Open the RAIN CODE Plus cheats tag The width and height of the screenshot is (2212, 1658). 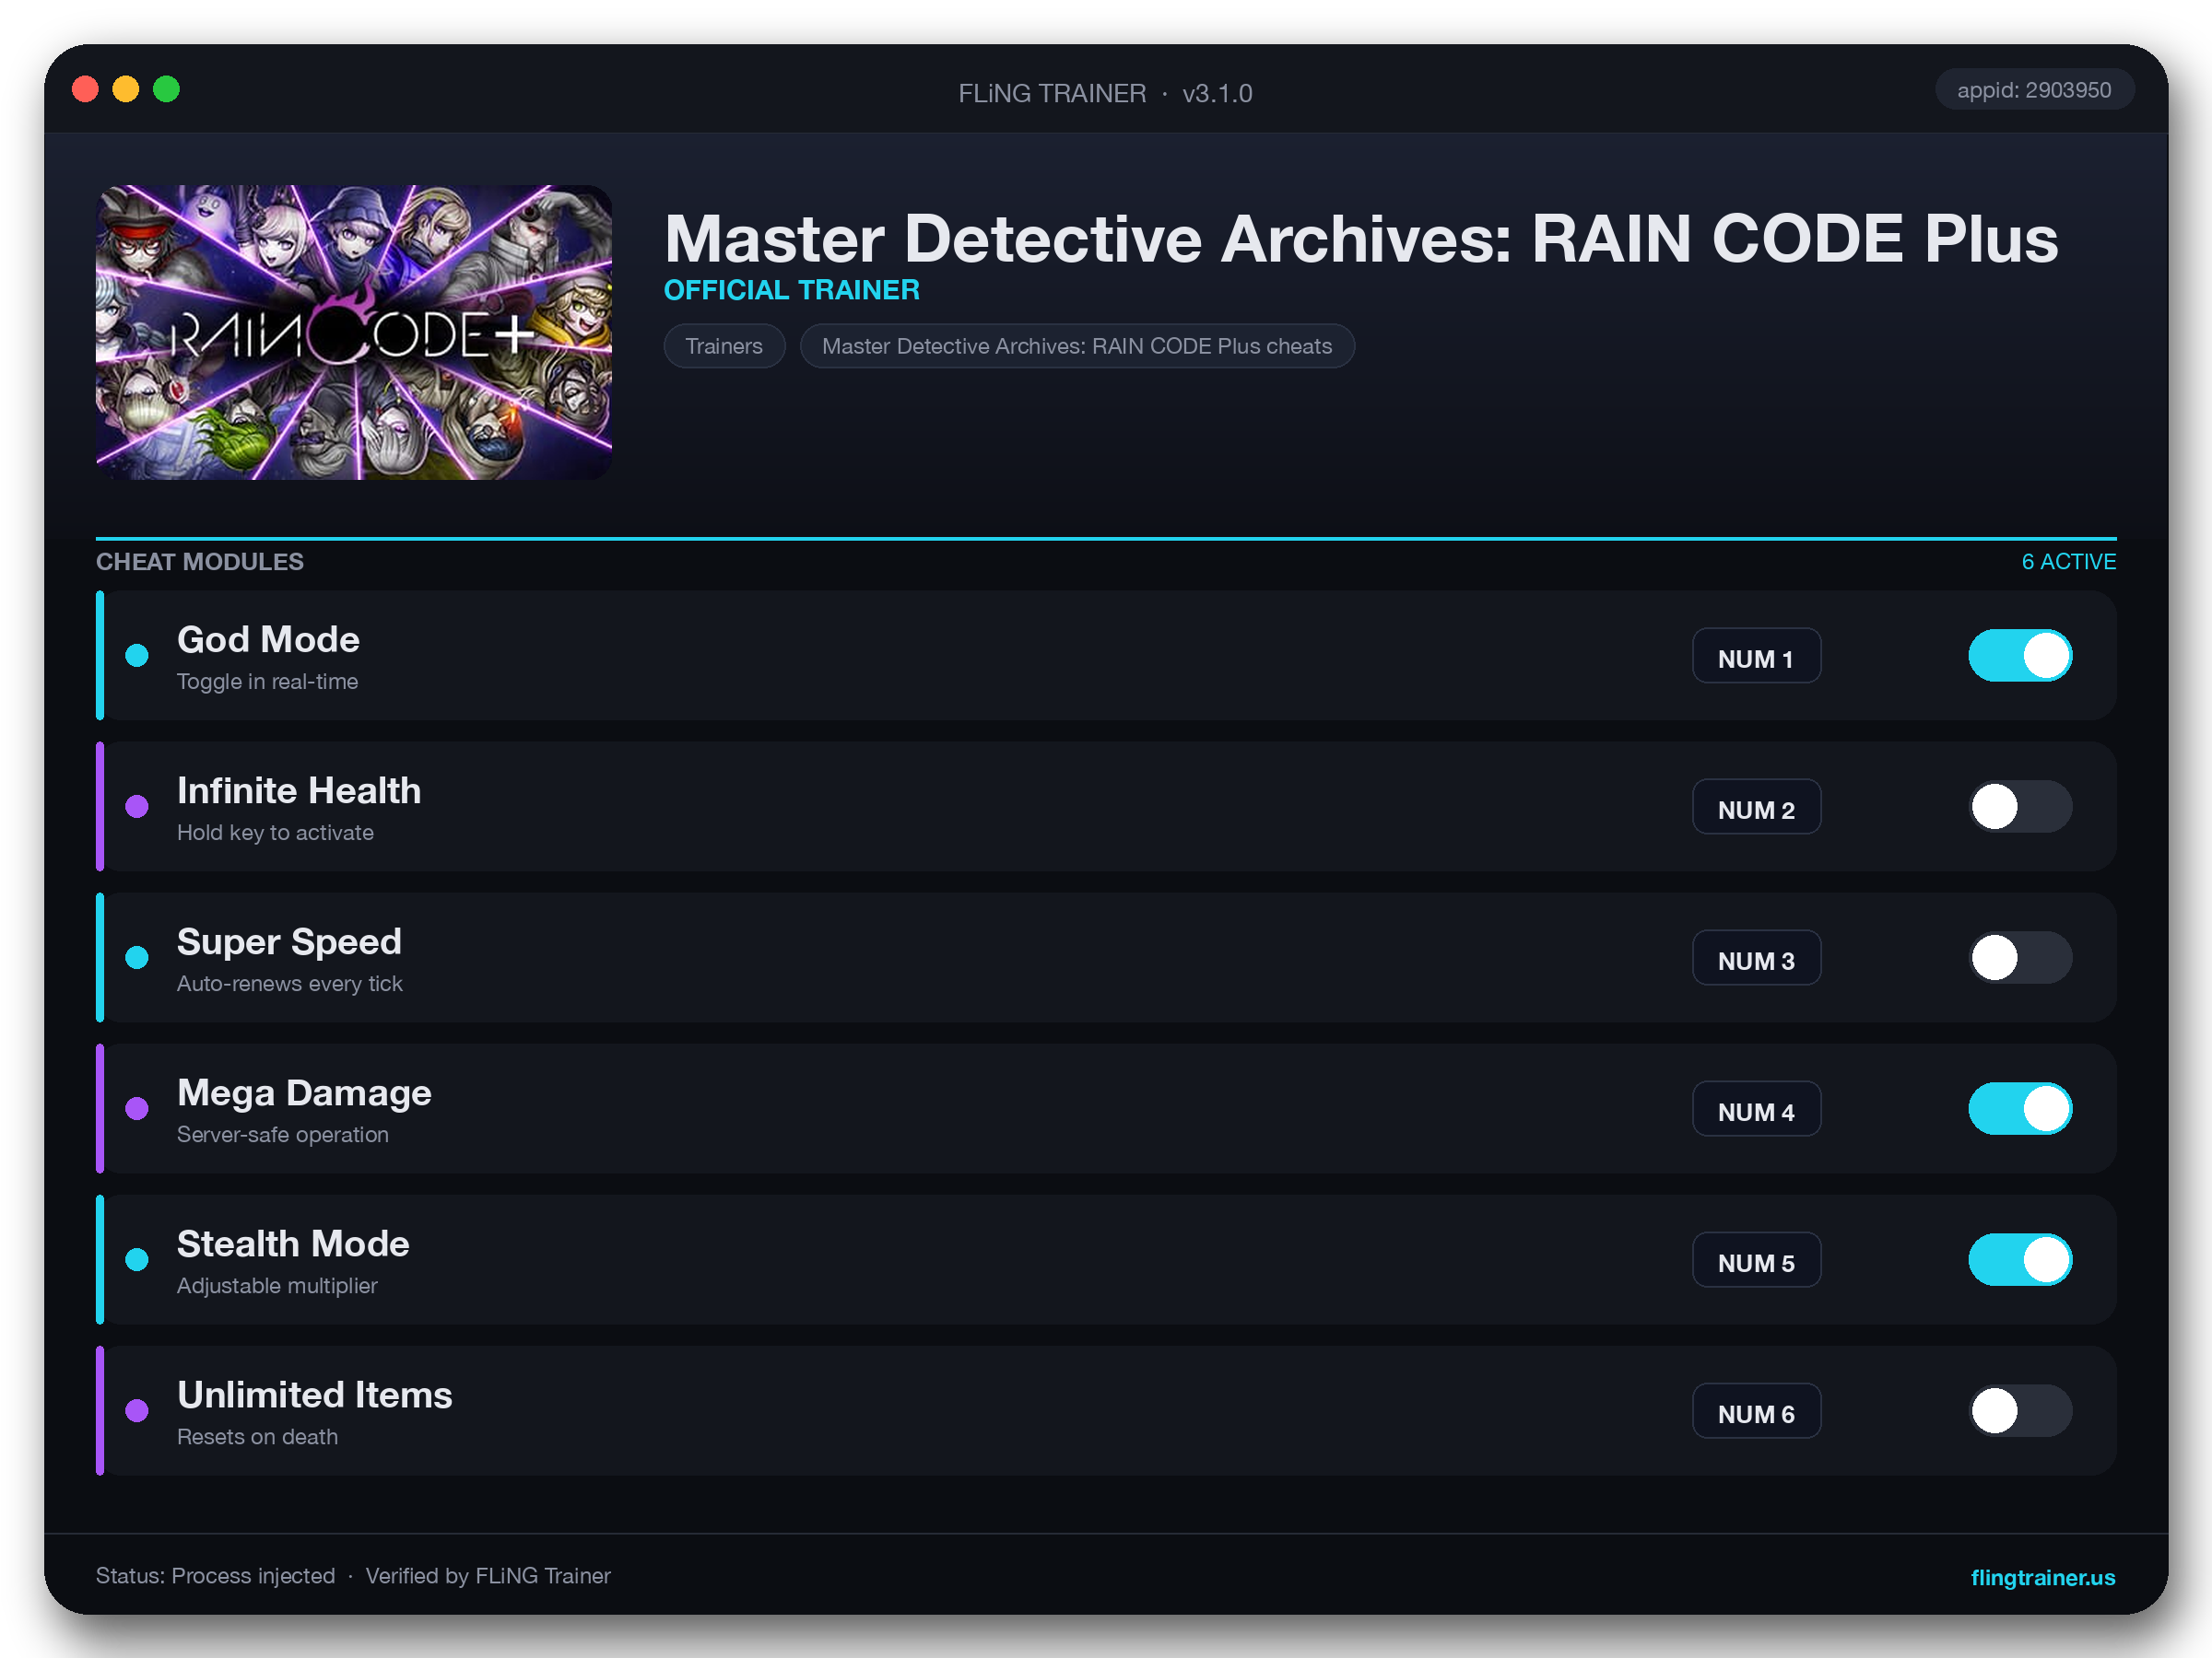[1077, 345]
